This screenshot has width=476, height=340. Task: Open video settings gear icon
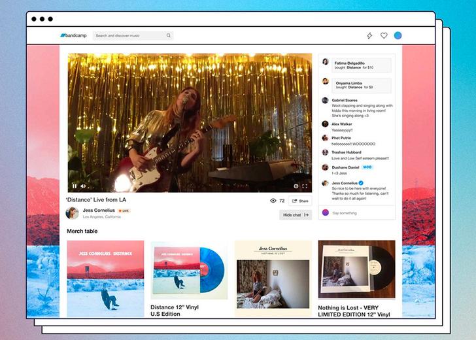(x=296, y=186)
